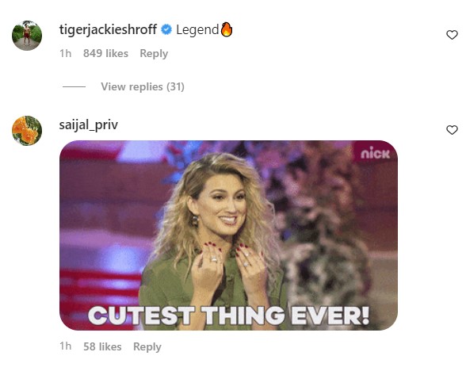Like tigerjackieshroff's comment with the heart icon

point(452,35)
